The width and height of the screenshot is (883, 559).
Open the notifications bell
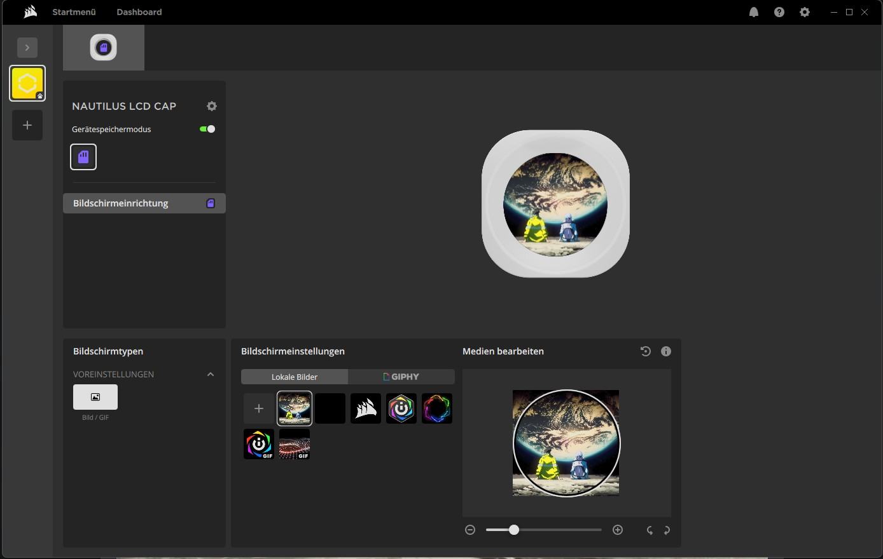coord(754,12)
